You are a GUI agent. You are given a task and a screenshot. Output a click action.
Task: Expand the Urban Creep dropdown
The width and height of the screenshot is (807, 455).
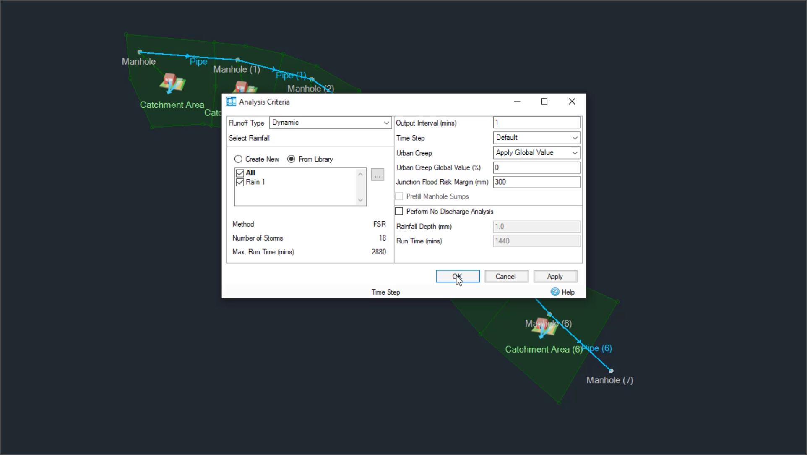(x=575, y=153)
